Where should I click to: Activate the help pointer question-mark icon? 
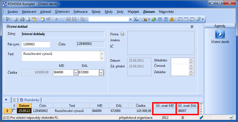[198, 19]
